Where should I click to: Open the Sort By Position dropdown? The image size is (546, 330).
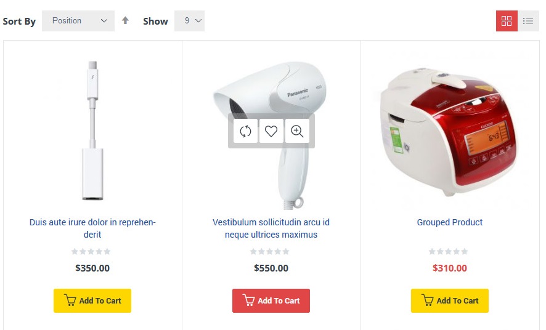click(x=78, y=21)
